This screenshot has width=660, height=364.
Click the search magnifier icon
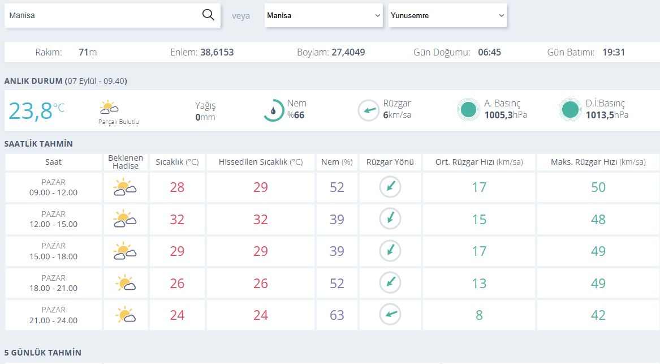(208, 15)
